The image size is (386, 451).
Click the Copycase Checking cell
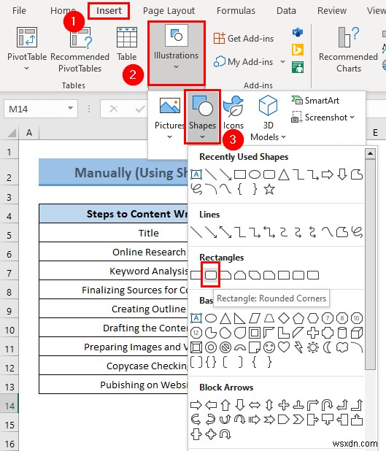(x=114, y=366)
